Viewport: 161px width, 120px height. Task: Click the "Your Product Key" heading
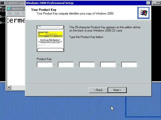44,10
